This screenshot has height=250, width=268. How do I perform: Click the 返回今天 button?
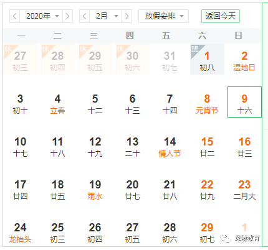(221, 16)
